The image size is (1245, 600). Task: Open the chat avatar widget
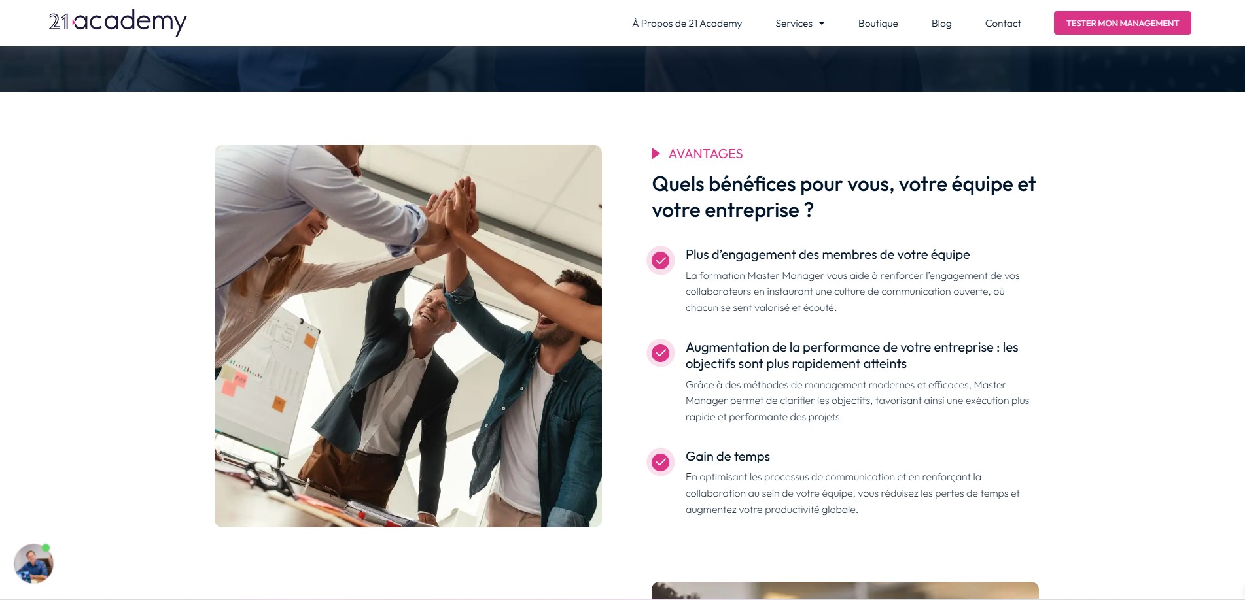tap(33, 563)
